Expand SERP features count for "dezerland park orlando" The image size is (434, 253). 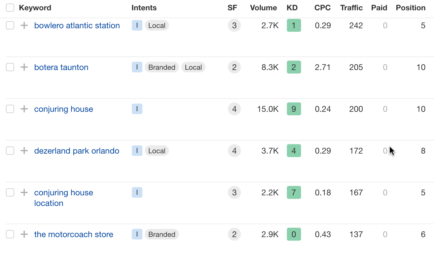point(234,151)
